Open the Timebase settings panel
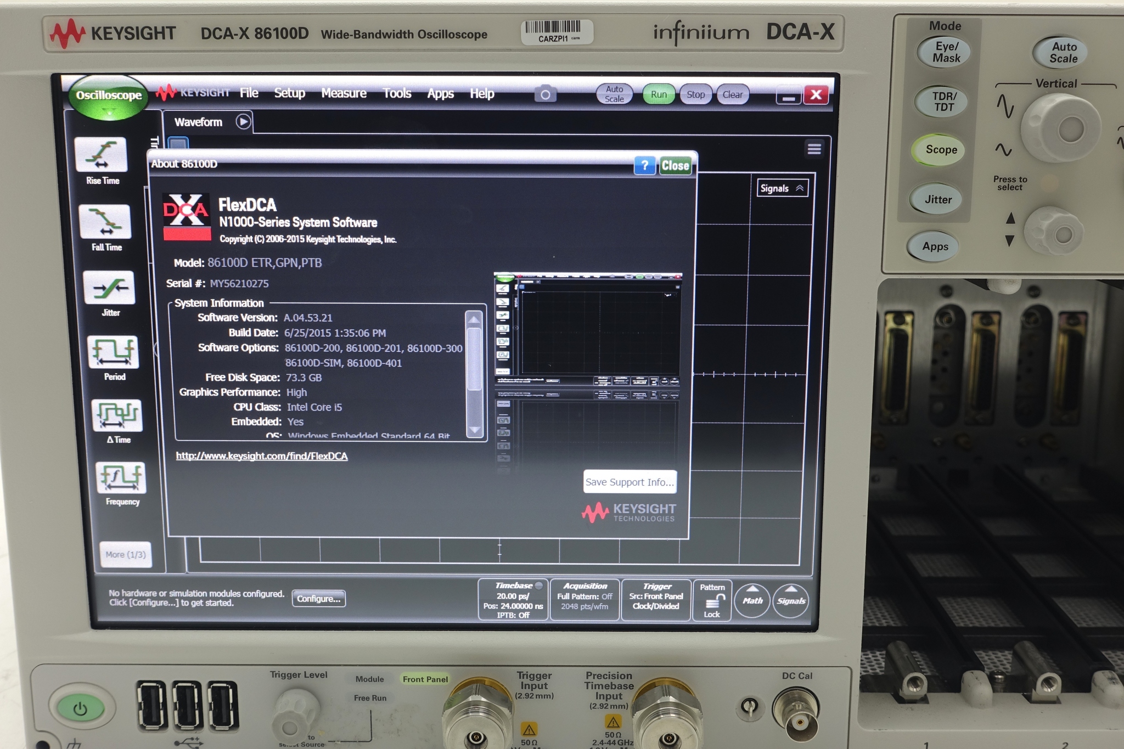This screenshot has width=1124, height=749. pyautogui.click(x=513, y=600)
